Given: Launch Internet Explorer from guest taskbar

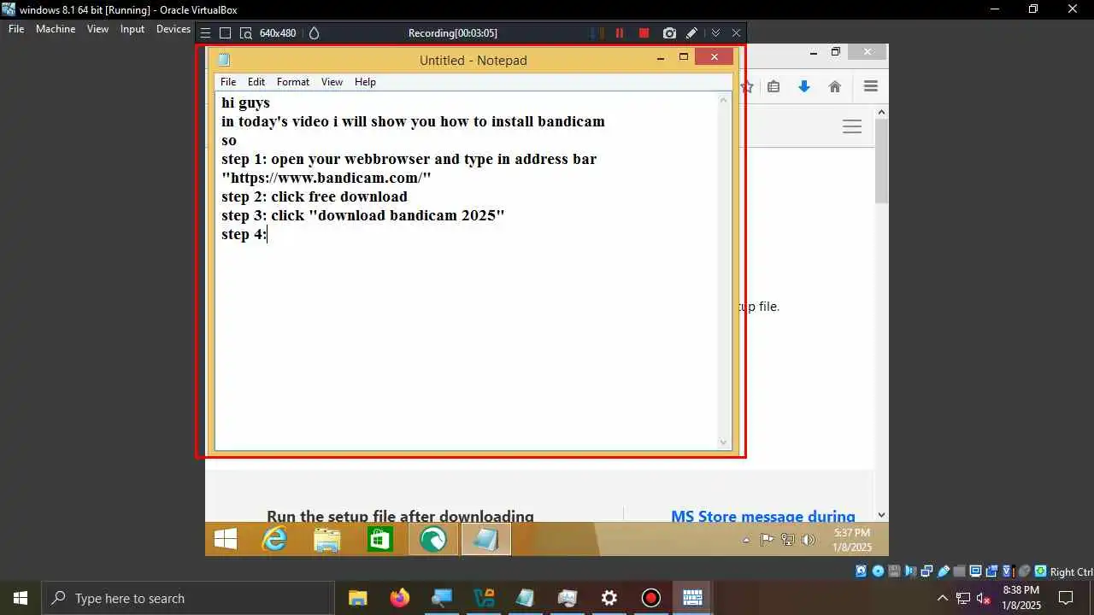Looking at the screenshot, I should (x=275, y=539).
